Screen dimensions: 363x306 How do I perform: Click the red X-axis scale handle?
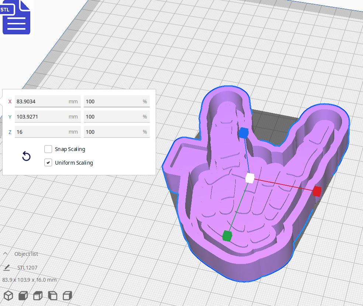[317, 191]
